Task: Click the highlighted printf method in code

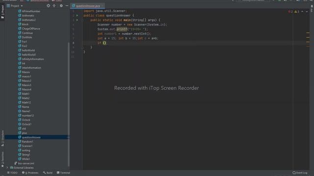Action: tap(122, 29)
